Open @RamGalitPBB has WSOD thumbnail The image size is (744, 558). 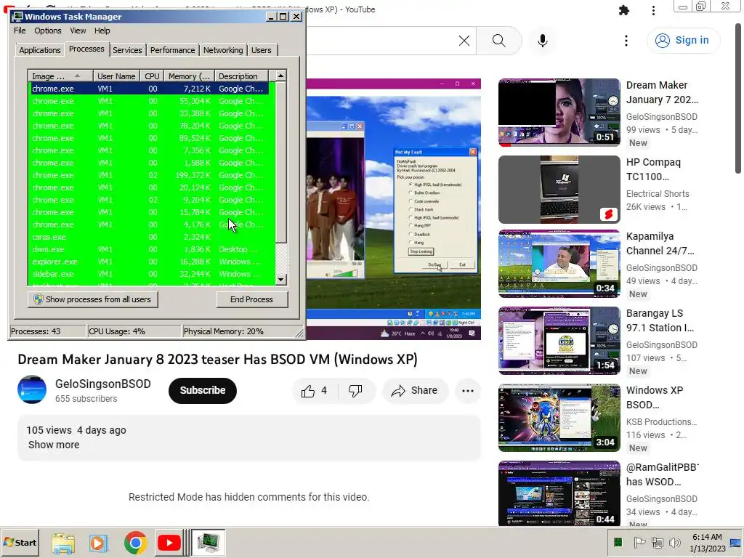point(559,493)
